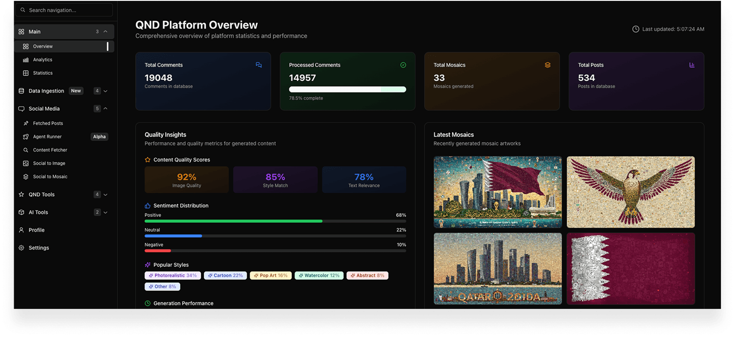The width and height of the screenshot is (735, 337).
Task: Click the Processed Comments checkmark icon
Action: (403, 65)
